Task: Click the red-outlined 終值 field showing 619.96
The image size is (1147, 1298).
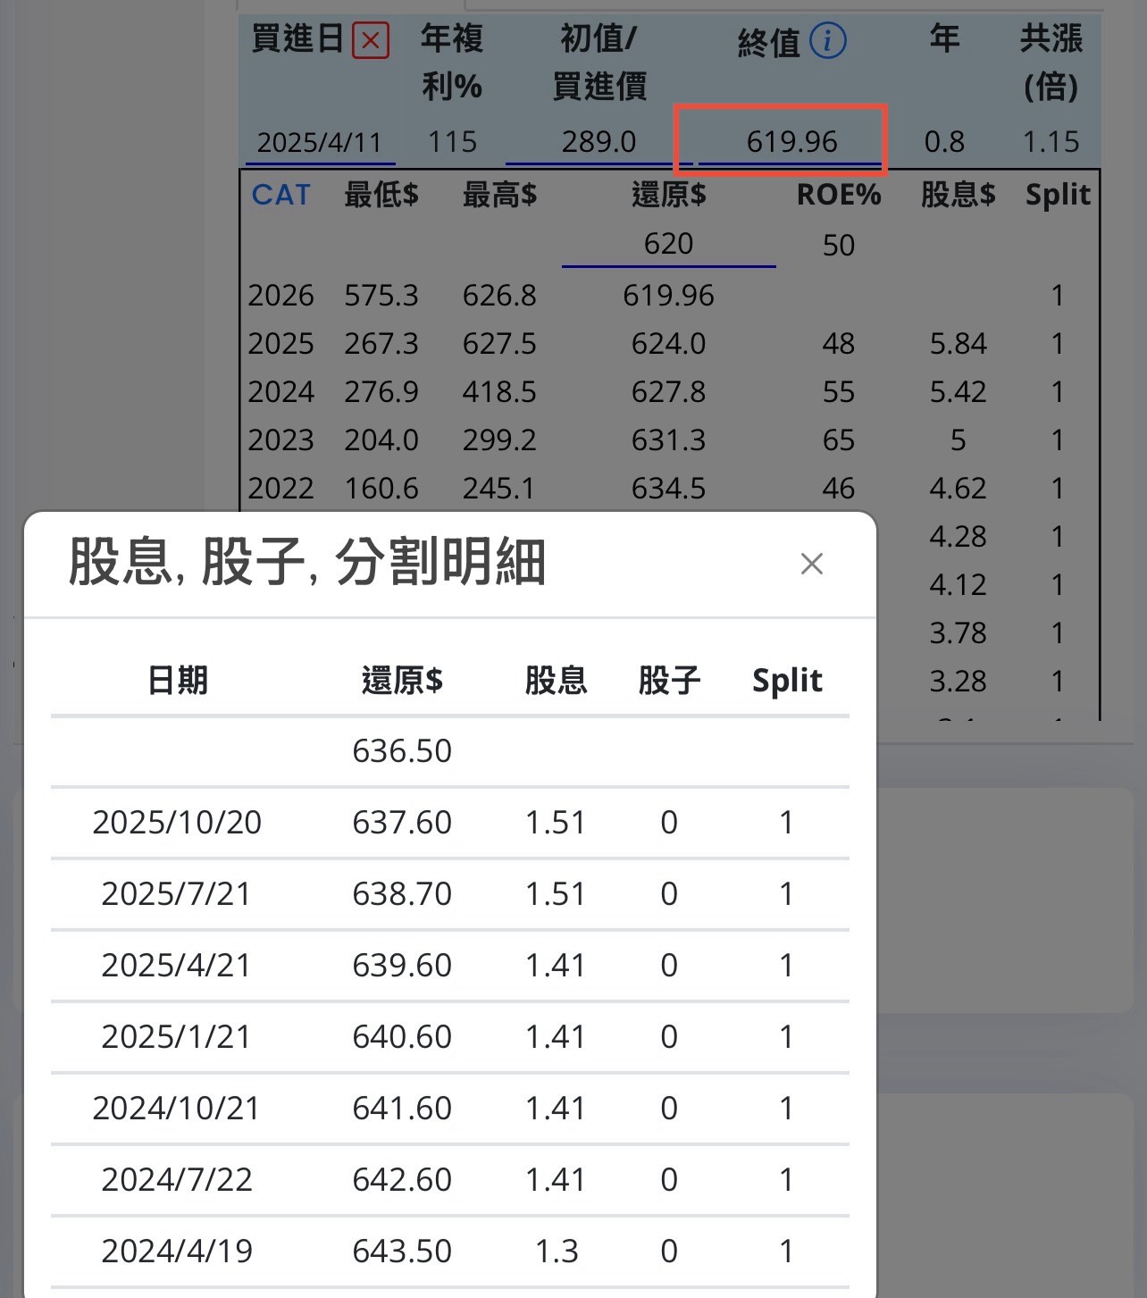Action: tap(791, 142)
